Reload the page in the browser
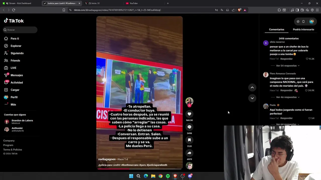The width and height of the screenshot is (321, 180). [14, 10]
